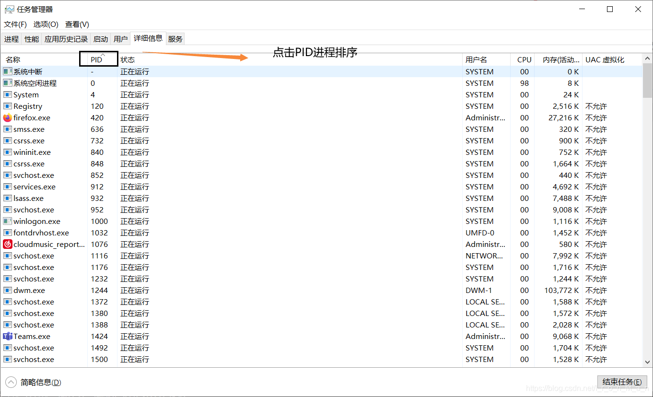Select the csrss.exe row with PID 848
Viewport: 653px width, 397px height.
(x=322, y=163)
